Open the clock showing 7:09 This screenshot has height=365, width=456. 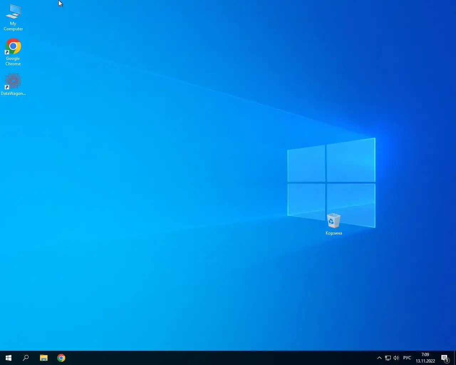coord(425,358)
